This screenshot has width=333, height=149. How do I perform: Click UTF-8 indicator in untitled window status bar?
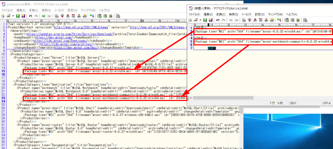pyautogui.click(x=326, y=103)
